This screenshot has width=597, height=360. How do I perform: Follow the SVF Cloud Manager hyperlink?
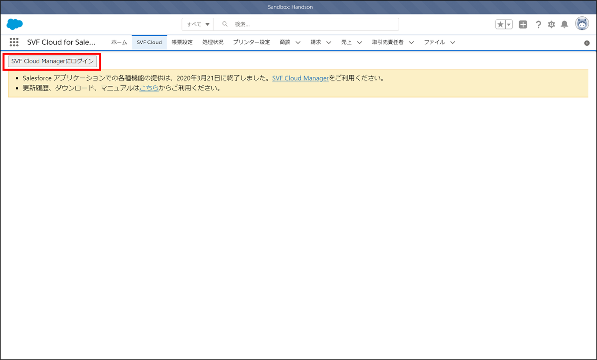click(x=300, y=78)
